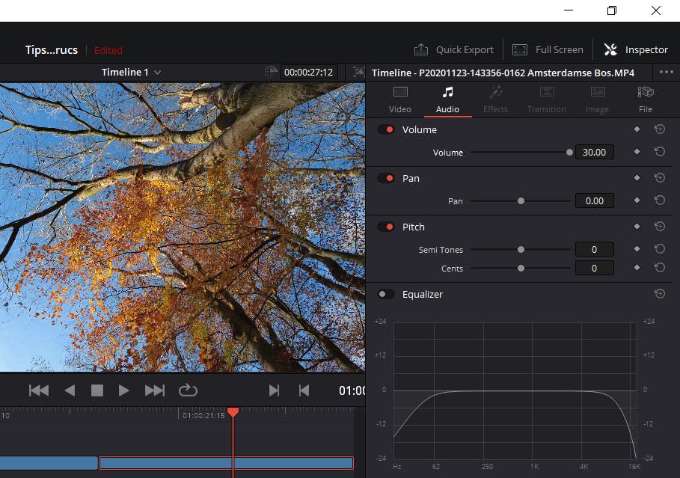Stop playback with the Stop button

pos(97,390)
